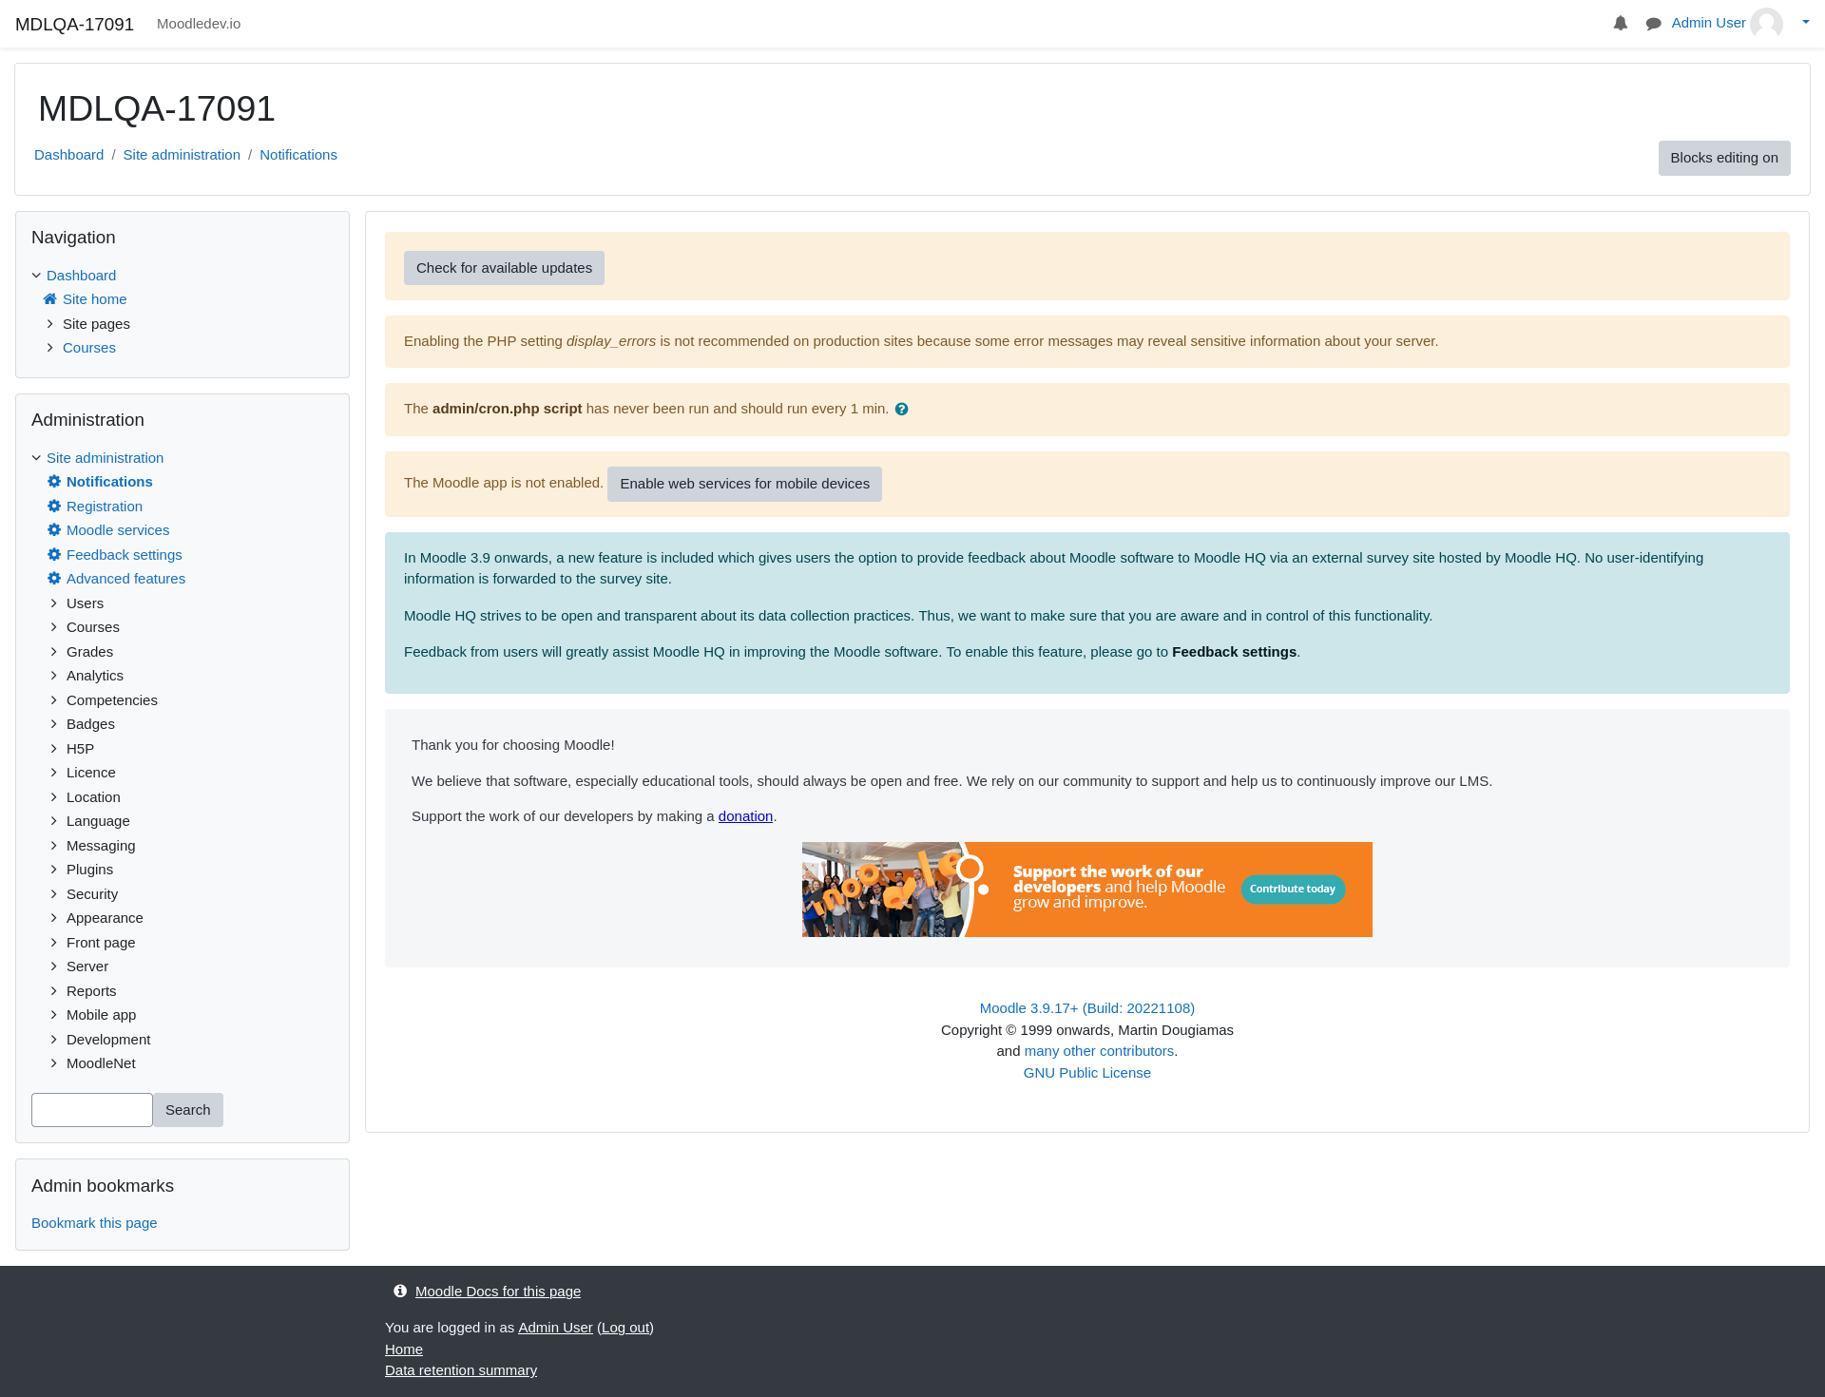Expand the Grades admin section
The width and height of the screenshot is (1825, 1397).
54,652
